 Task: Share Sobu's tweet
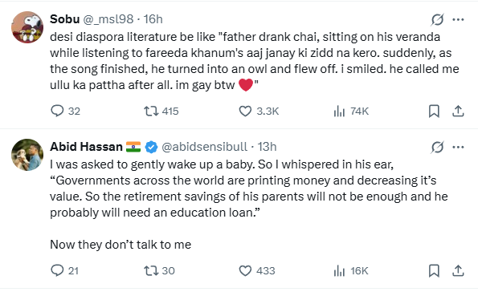coord(458,112)
